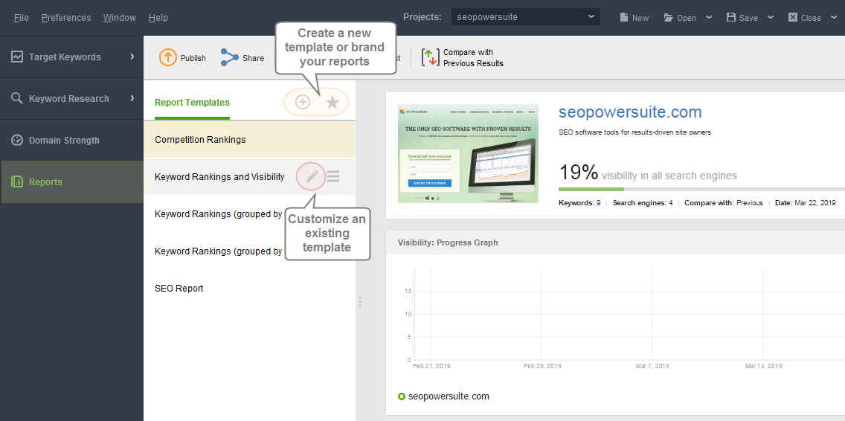Viewport: 845px width, 421px height.
Task: Click Compare with Previous Results label
Action: click(473, 58)
